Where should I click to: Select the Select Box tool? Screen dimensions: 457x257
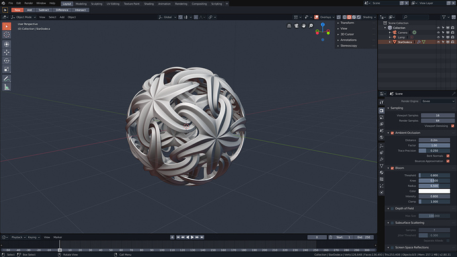pos(7,26)
